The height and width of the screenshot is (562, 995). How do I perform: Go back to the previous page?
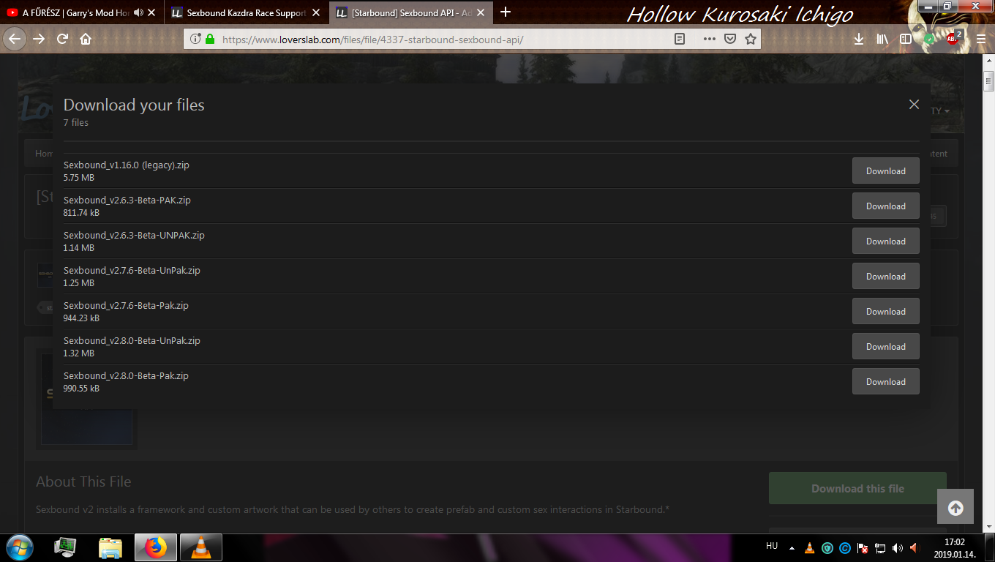(15, 39)
